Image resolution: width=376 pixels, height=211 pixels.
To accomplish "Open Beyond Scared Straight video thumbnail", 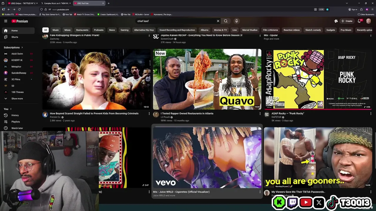I will (x=96, y=79).
